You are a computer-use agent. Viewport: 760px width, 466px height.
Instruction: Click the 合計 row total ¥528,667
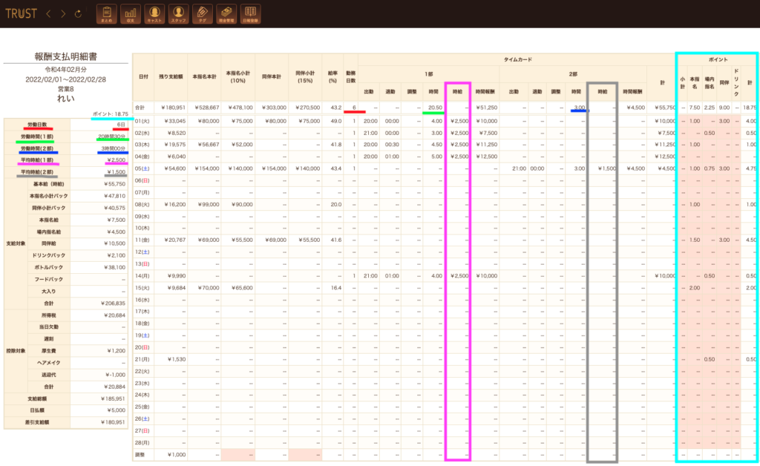pyautogui.click(x=208, y=108)
